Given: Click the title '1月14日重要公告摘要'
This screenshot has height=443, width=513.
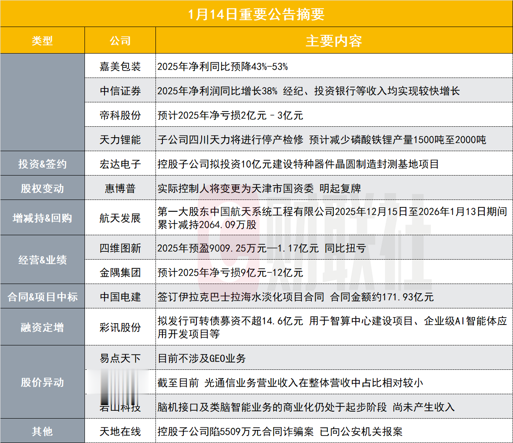Looking at the screenshot, I should 256,14.
